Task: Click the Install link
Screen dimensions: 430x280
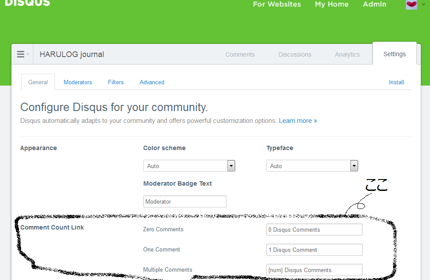Action: coord(396,82)
